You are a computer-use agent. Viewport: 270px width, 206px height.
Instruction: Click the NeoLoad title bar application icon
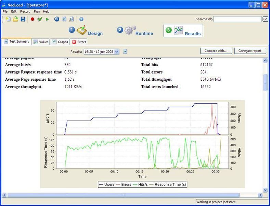(4, 5)
